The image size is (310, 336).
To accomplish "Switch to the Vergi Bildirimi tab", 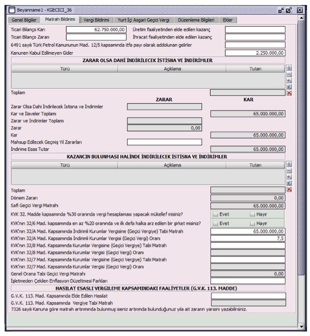I will point(96,20).
